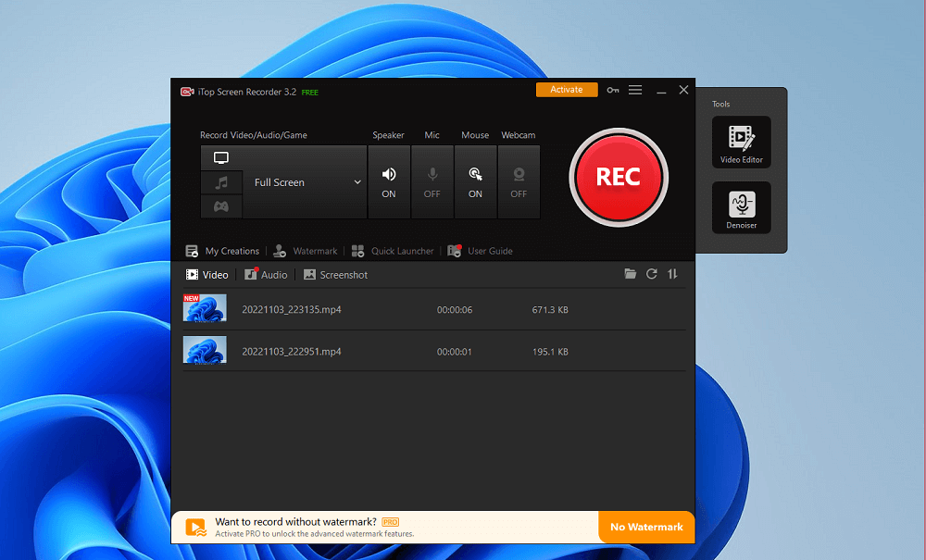
Task: Open the Full Screen region dropdown
Action: pos(305,182)
